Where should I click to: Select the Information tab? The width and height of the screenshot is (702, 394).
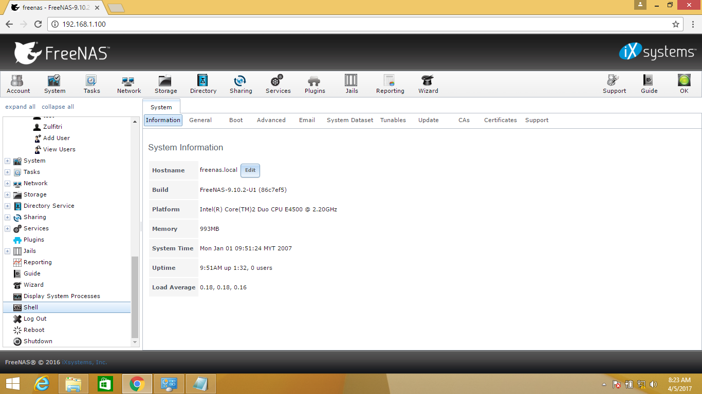coord(163,120)
